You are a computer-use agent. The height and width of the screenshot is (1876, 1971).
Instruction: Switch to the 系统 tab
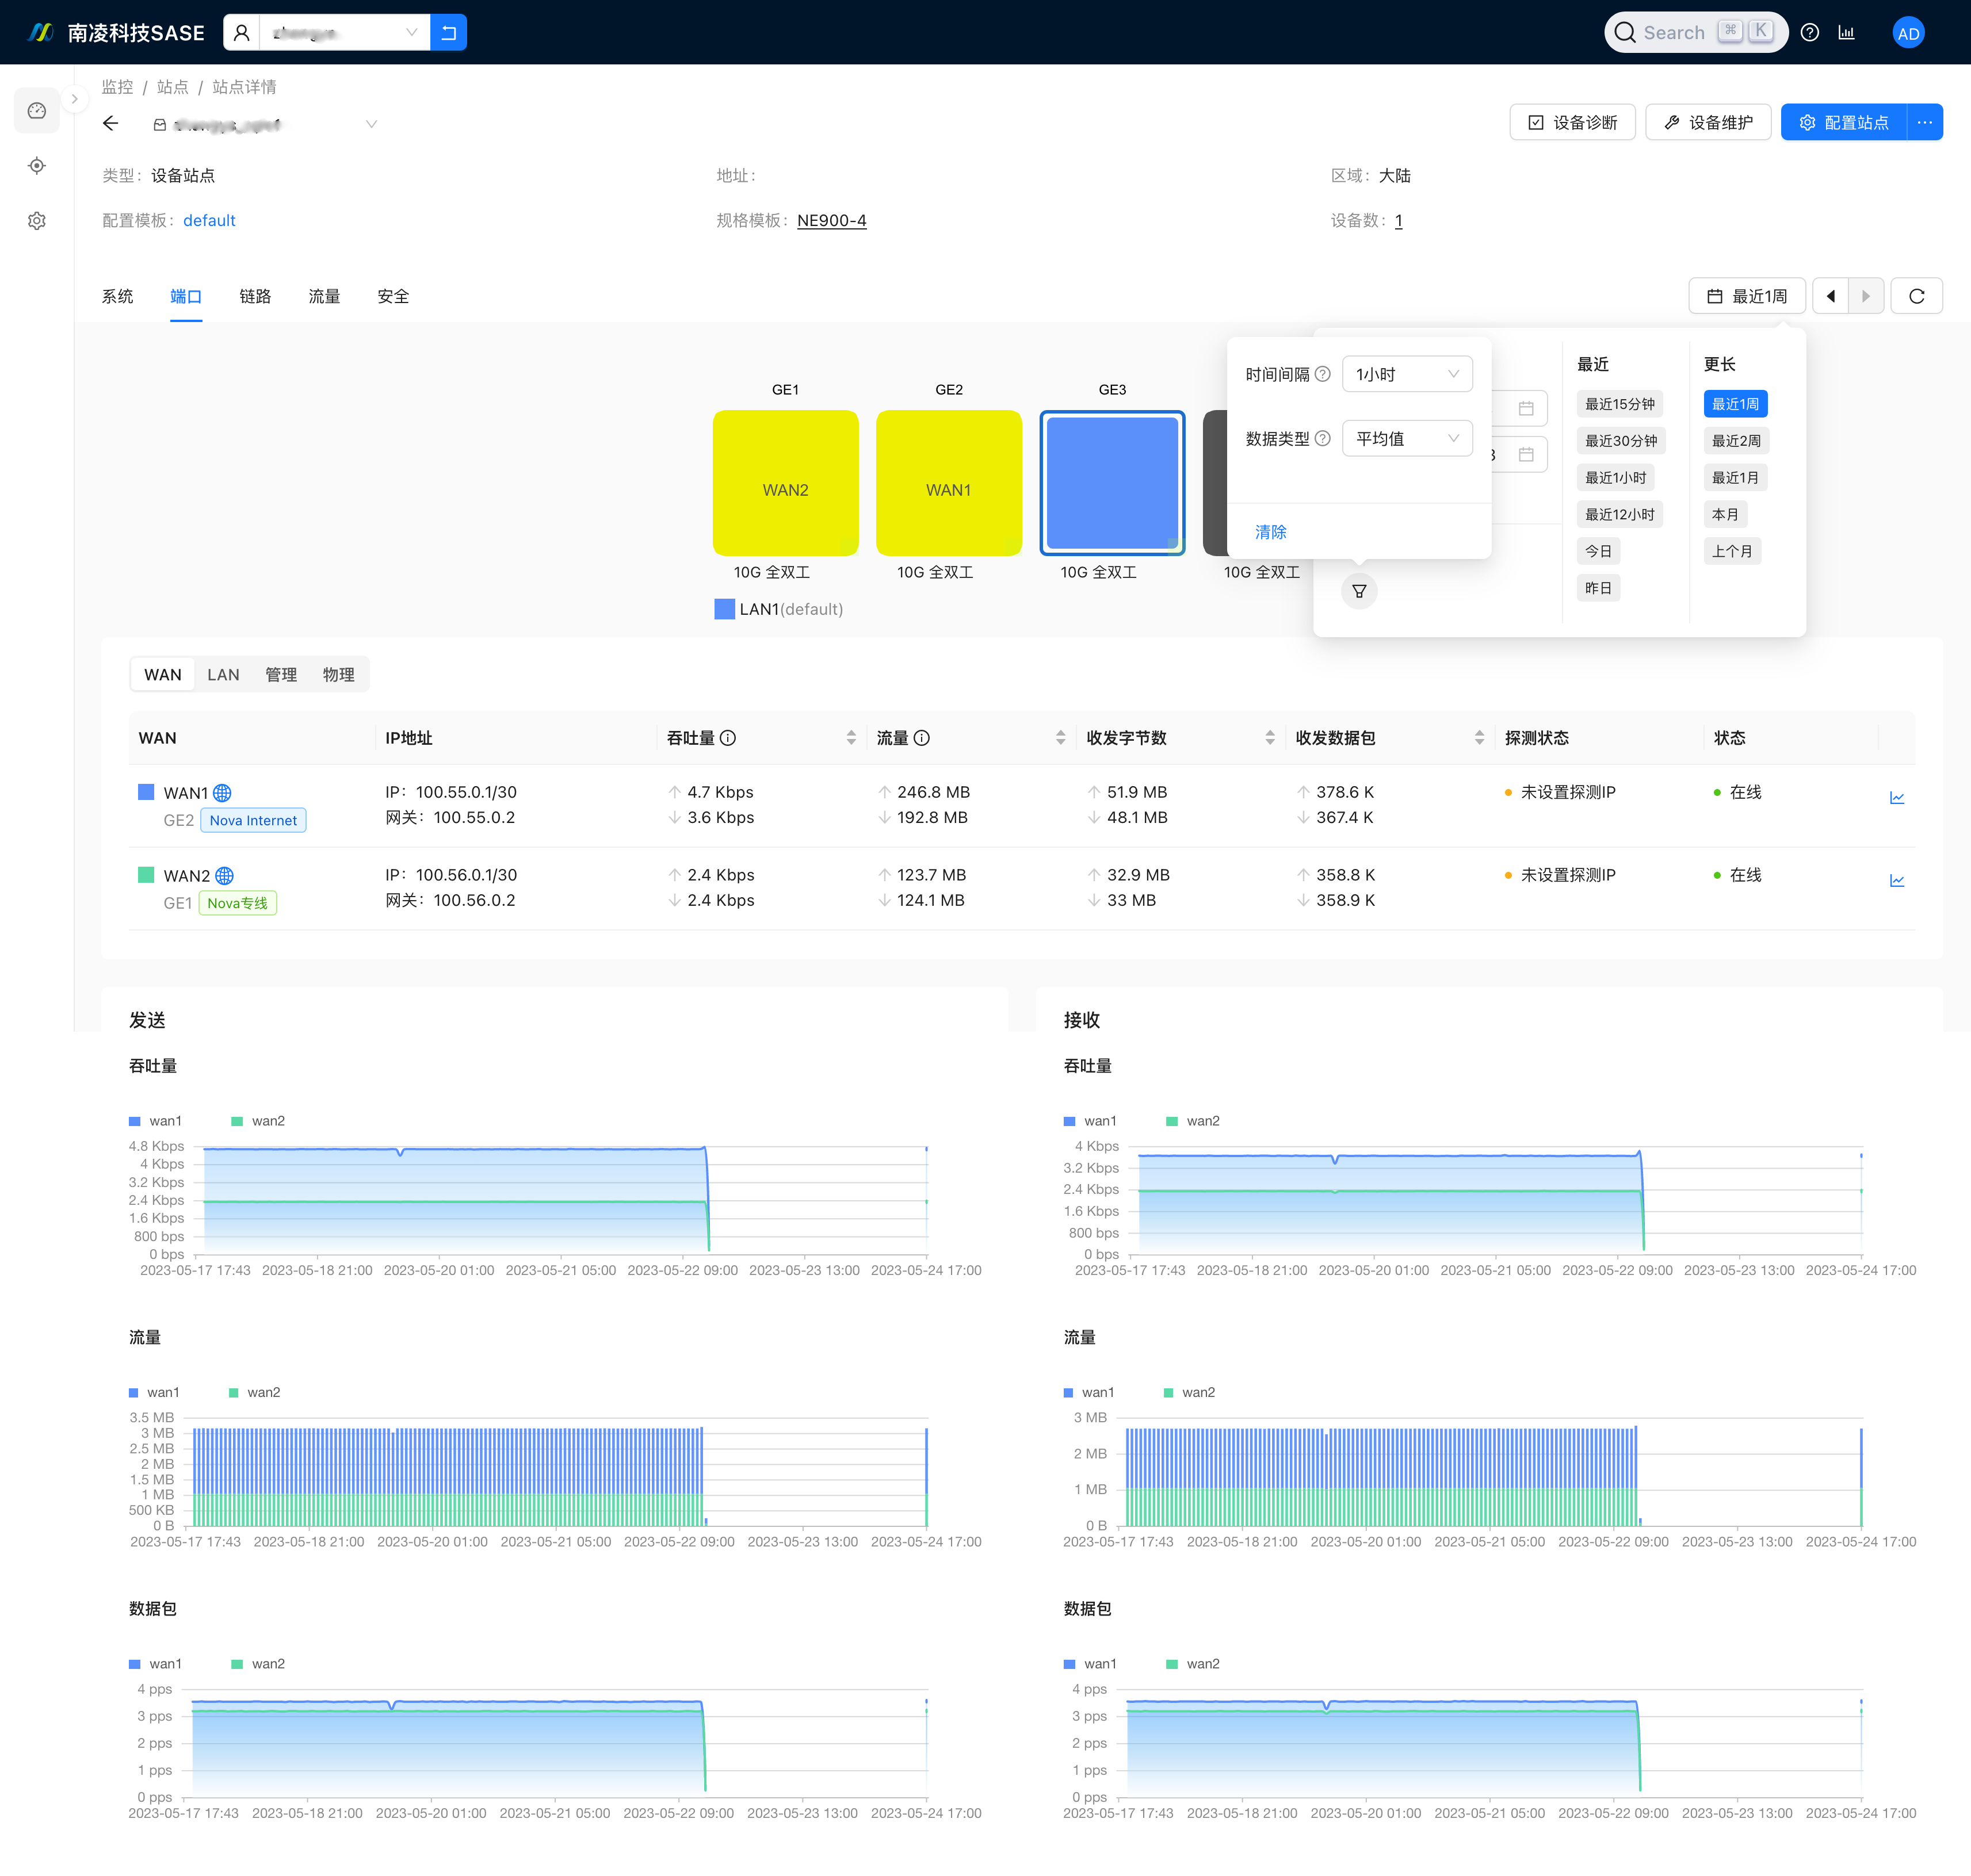pos(117,296)
